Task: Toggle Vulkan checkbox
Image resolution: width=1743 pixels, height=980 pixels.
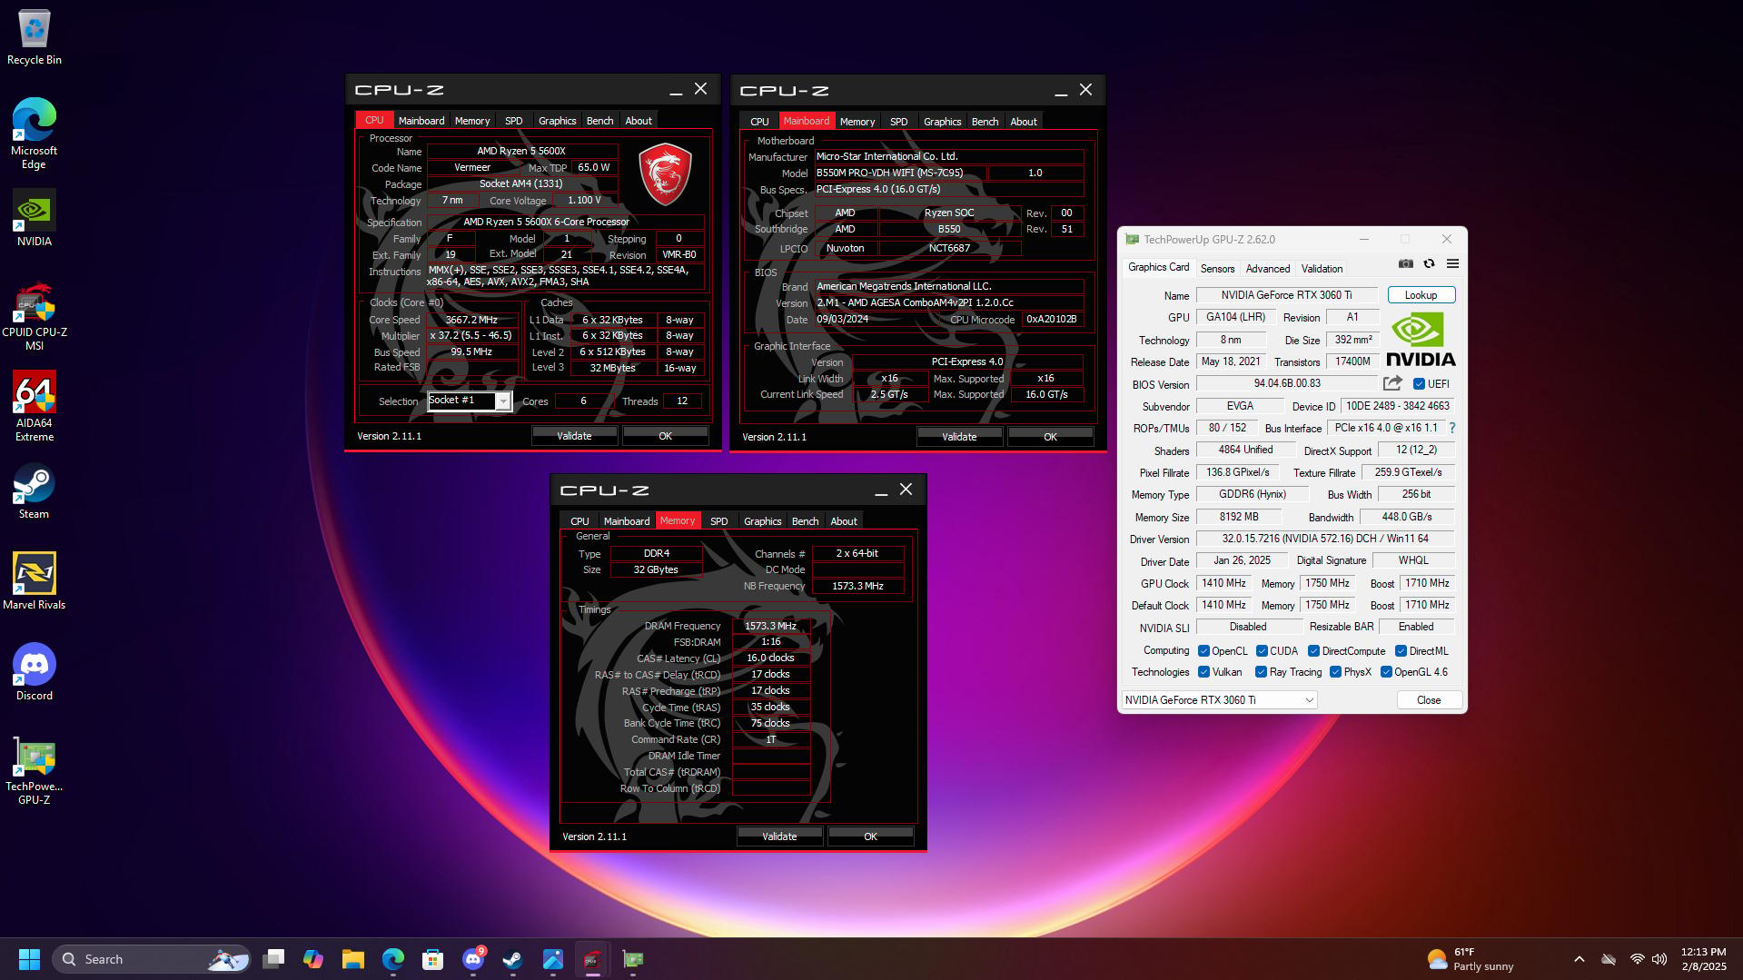Action: [x=1203, y=672]
